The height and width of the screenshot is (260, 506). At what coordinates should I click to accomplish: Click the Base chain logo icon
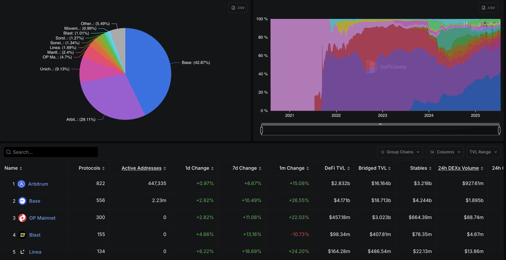click(22, 201)
